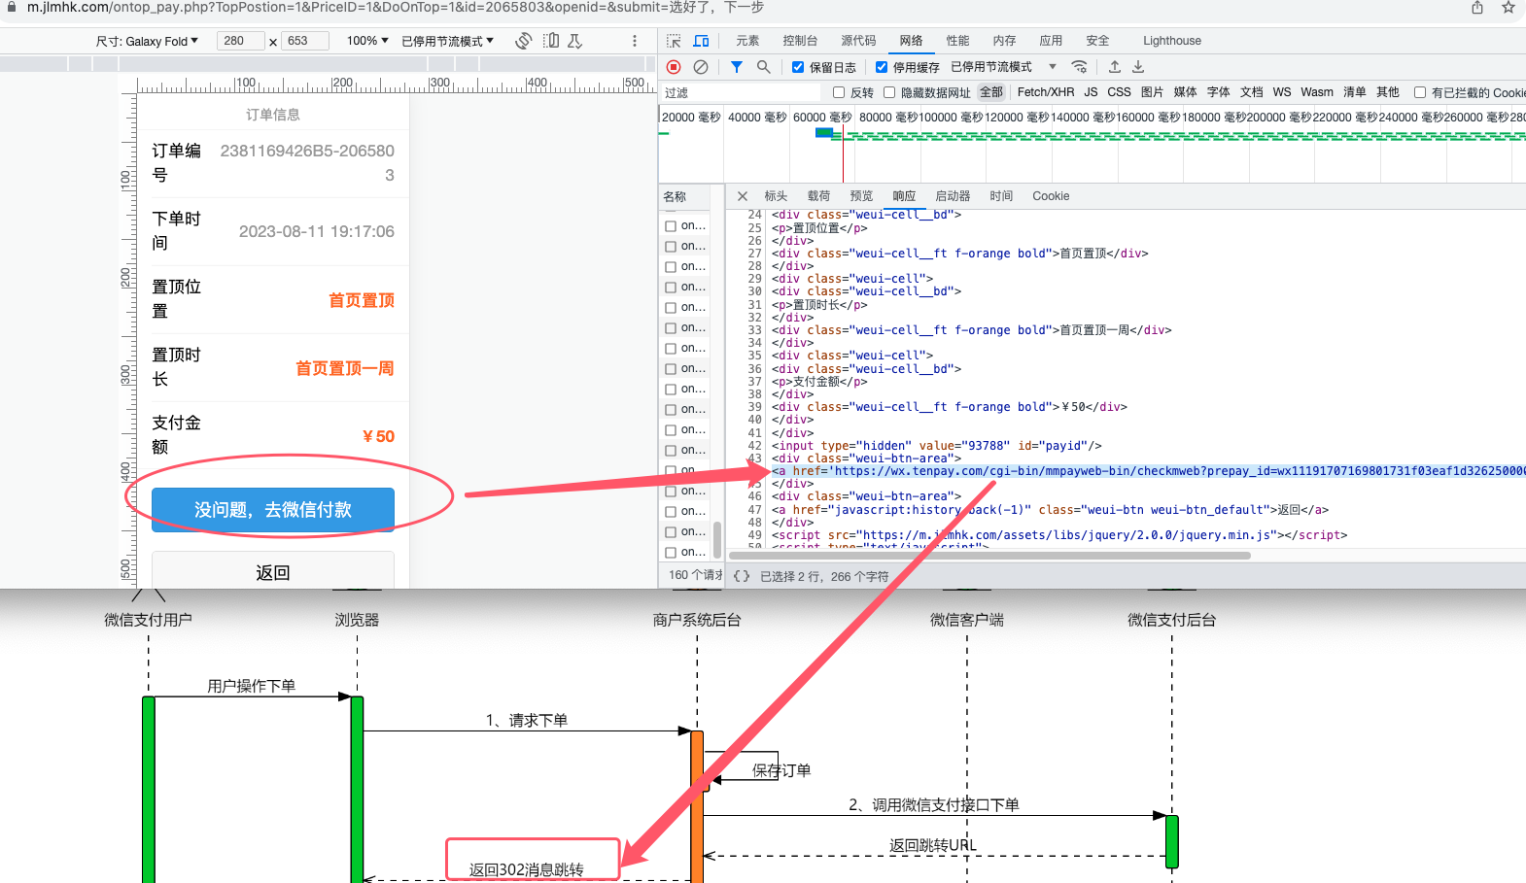The image size is (1526, 883).
Task: Click the 名称 column header
Action: [686, 197]
